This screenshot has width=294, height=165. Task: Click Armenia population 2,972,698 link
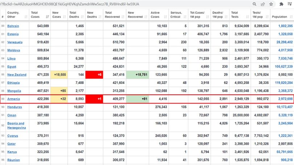(x=286, y=99)
